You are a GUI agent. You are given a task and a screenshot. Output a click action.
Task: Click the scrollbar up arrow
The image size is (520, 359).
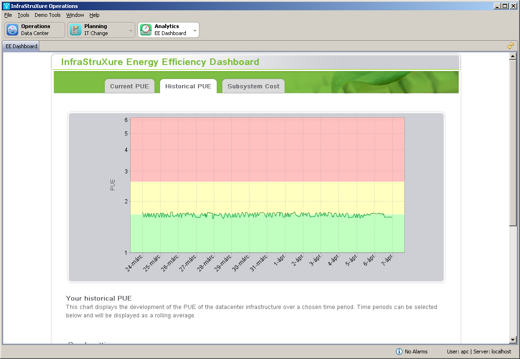(513, 56)
